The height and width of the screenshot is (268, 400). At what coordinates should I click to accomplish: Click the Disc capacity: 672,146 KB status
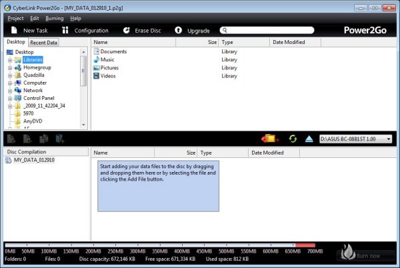click(107, 259)
